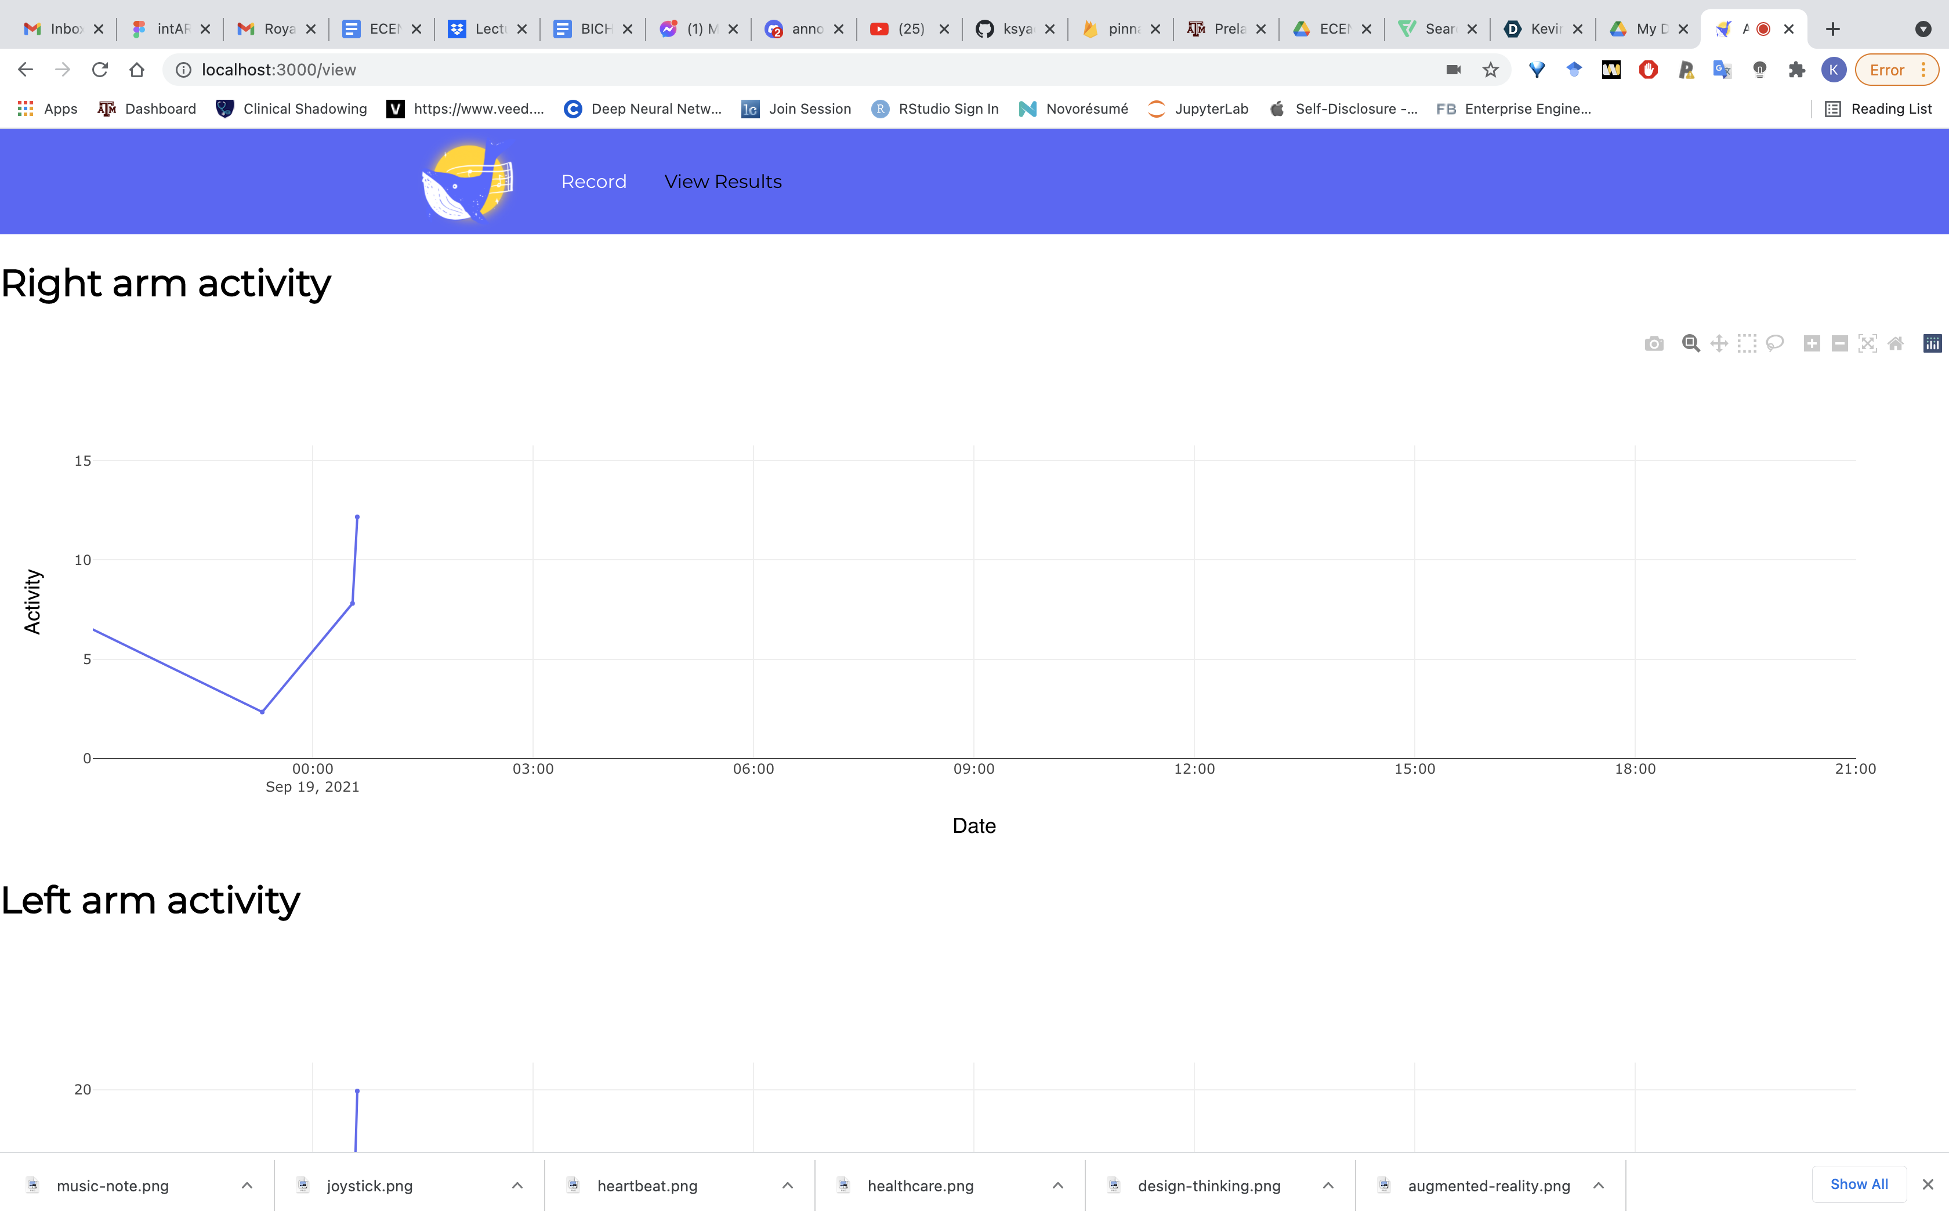
Task: Open augmented-reality.png download chevron menu
Action: pos(1599,1185)
